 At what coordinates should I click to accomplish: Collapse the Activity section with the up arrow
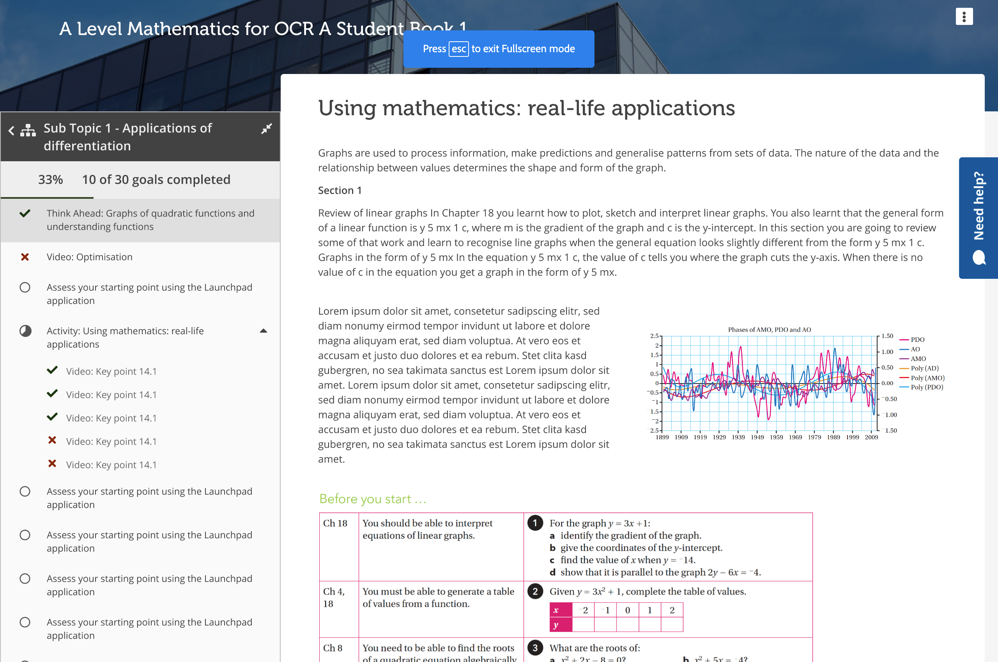264,331
